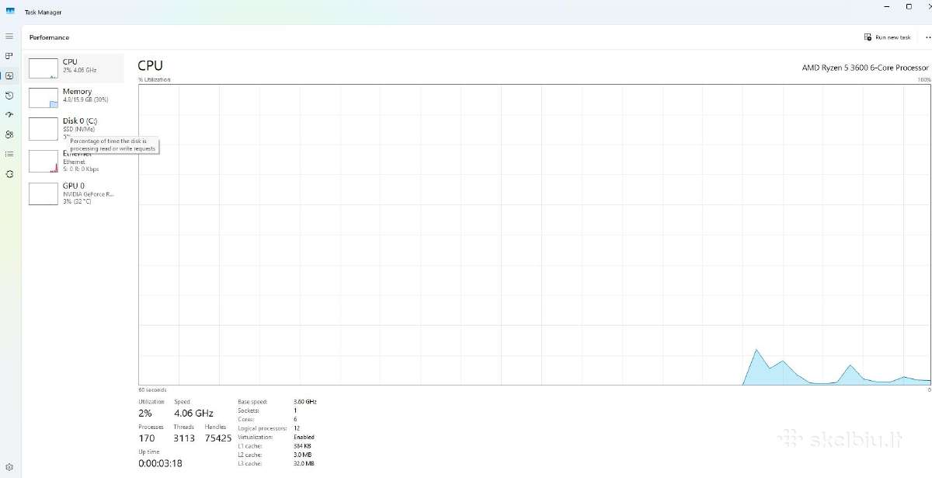
Task: Click the Threads count 3113
Action: click(x=184, y=438)
